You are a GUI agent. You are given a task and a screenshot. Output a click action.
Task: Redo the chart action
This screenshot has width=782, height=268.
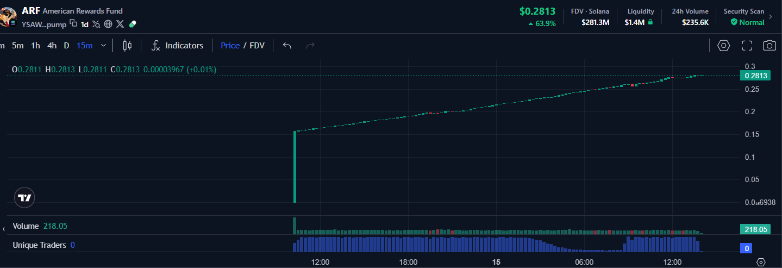[x=310, y=46]
